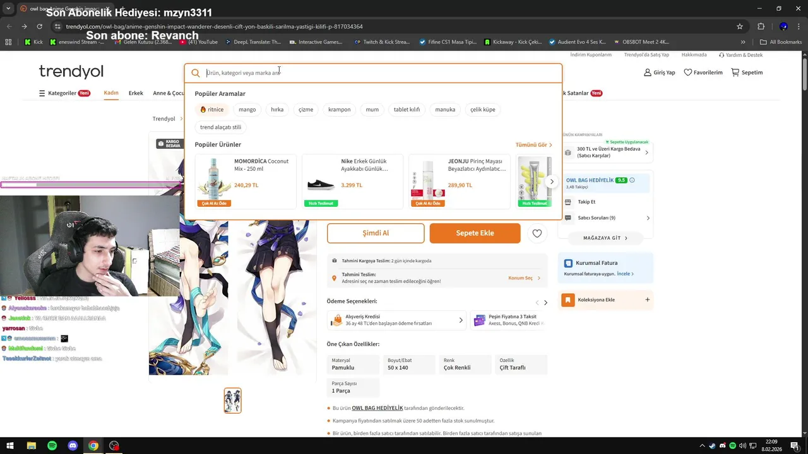Click the store info circle icon
The height and width of the screenshot is (454, 808).
[632, 180]
